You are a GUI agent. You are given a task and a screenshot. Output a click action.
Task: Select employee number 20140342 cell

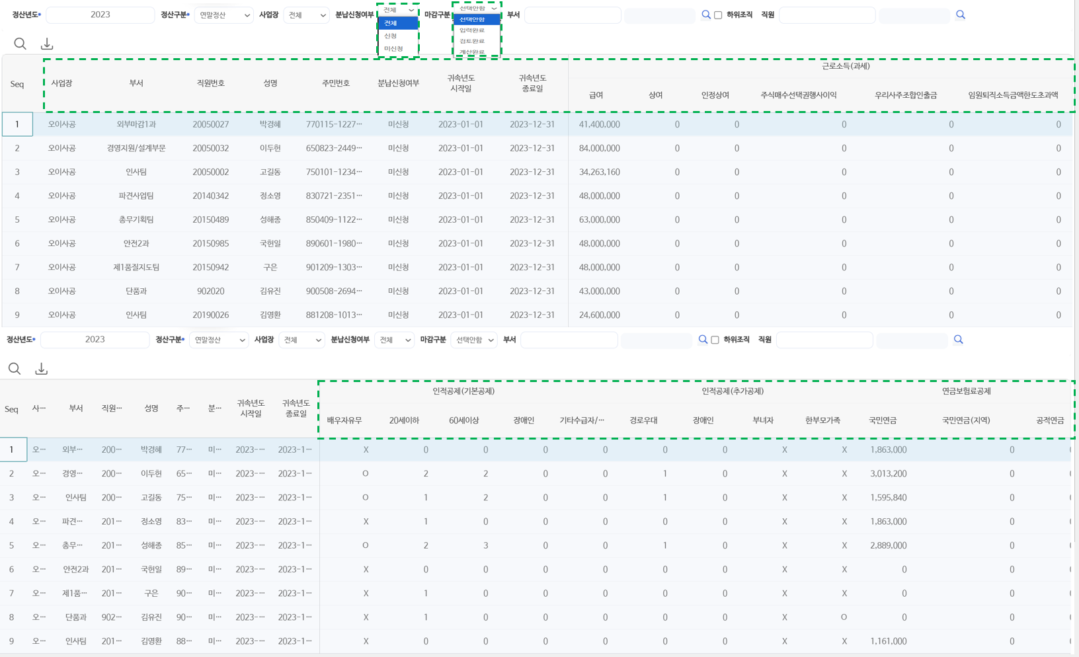click(x=211, y=196)
